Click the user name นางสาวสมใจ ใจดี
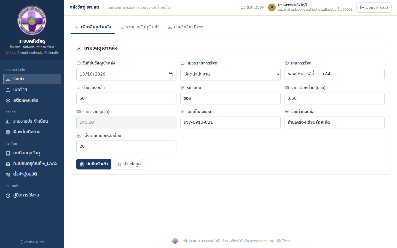397x248 pixels. coord(293,5)
